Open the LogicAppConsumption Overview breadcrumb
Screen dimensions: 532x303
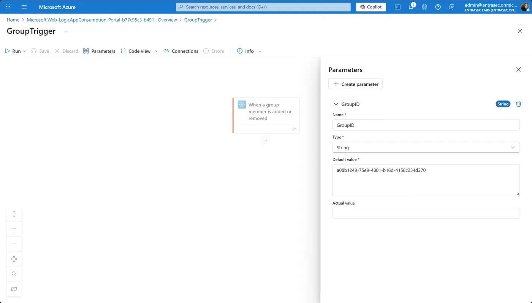tap(102, 20)
